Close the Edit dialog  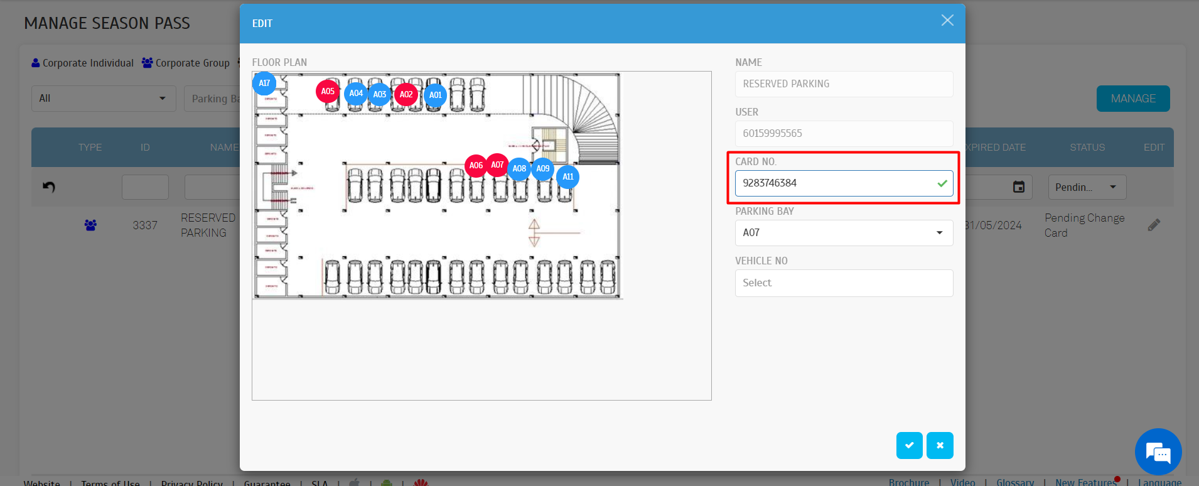(x=947, y=21)
